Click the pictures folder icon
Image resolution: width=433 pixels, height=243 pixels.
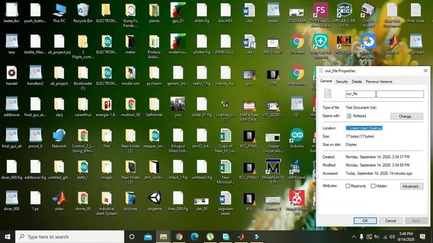tap(131, 201)
